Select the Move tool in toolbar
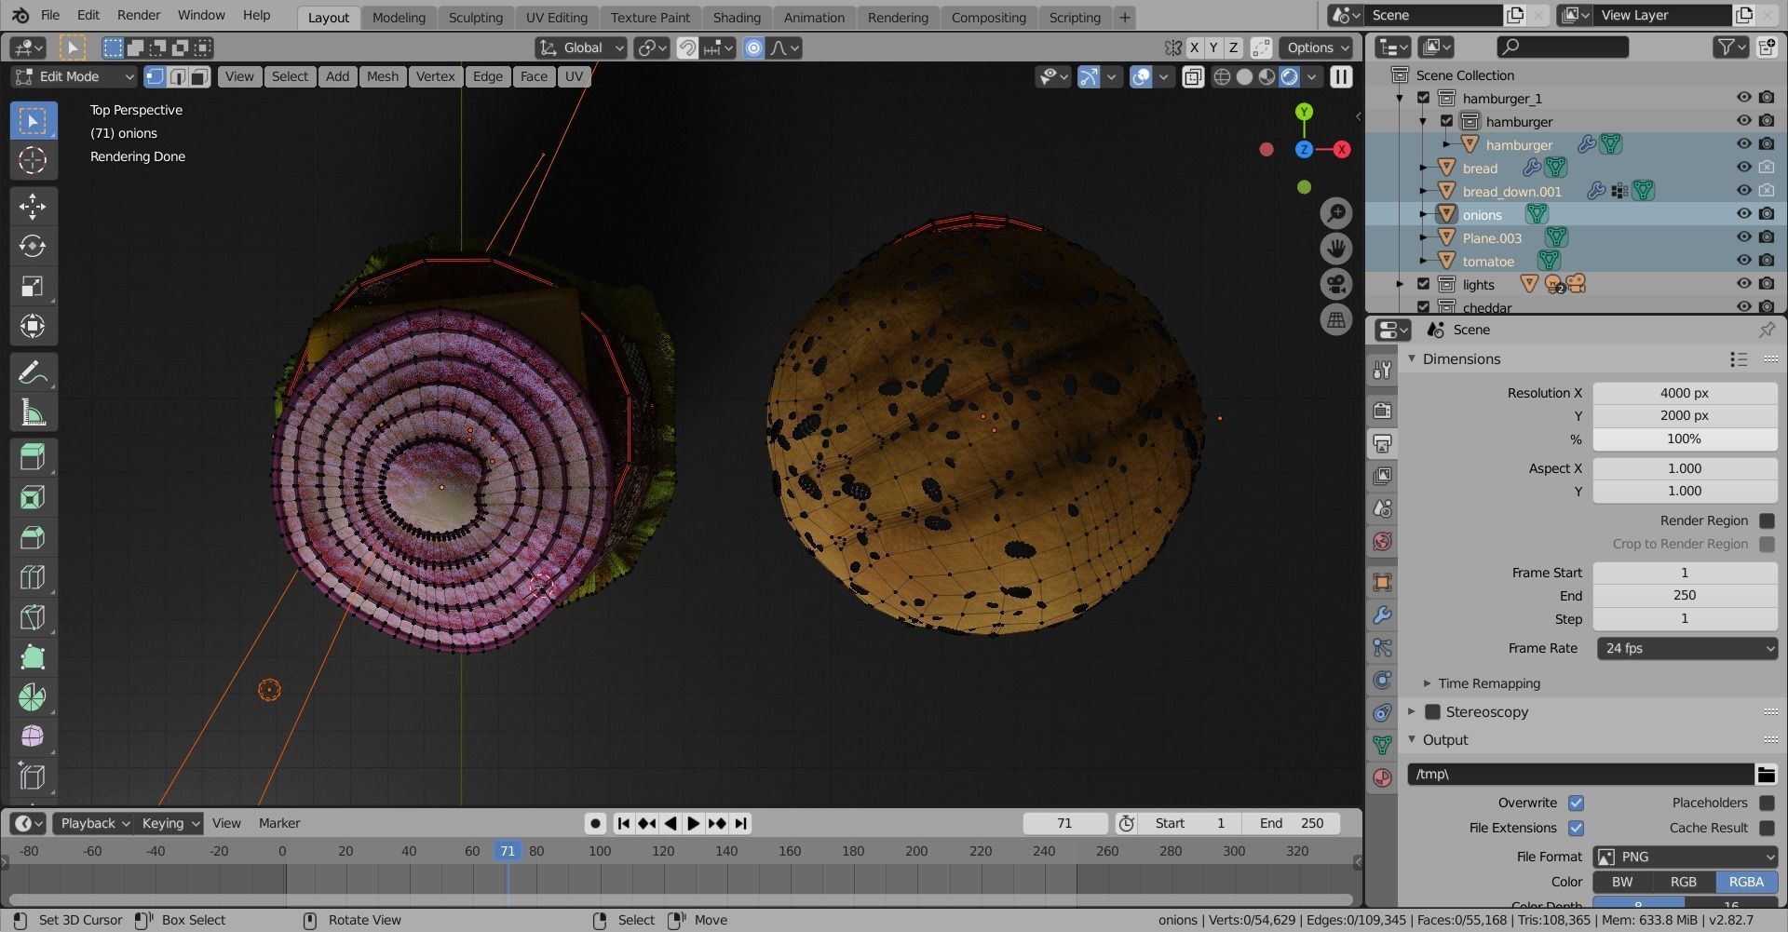The width and height of the screenshot is (1788, 932). (33, 206)
